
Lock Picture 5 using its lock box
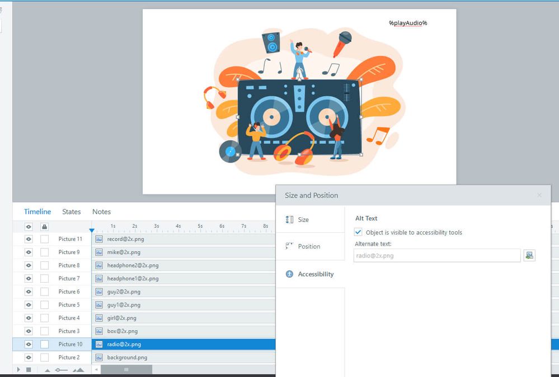tap(44, 305)
